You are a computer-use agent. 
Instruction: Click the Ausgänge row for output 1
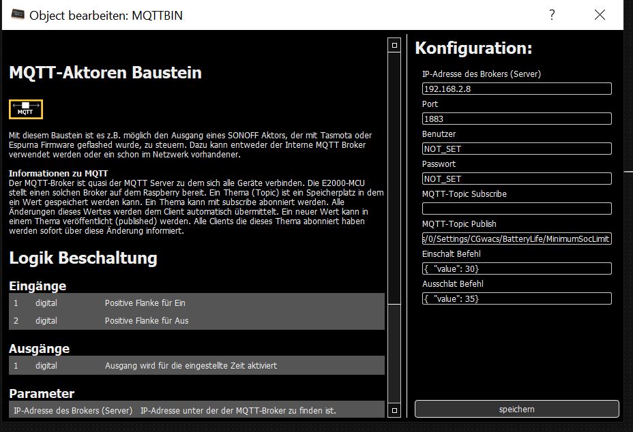[196, 366]
